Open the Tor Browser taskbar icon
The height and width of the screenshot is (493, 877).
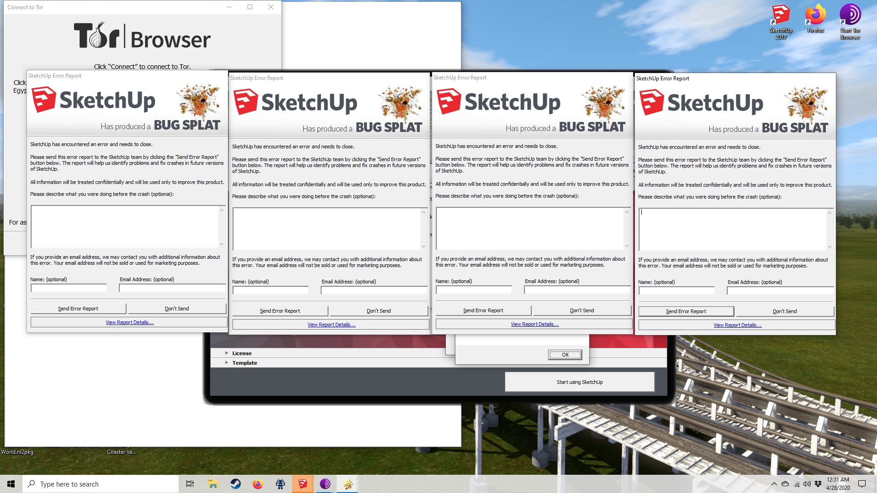click(325, 484)
